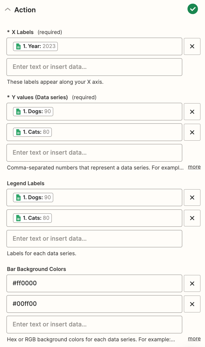
Task: Remove the Cats Y values entry
Action: (192, 132)
